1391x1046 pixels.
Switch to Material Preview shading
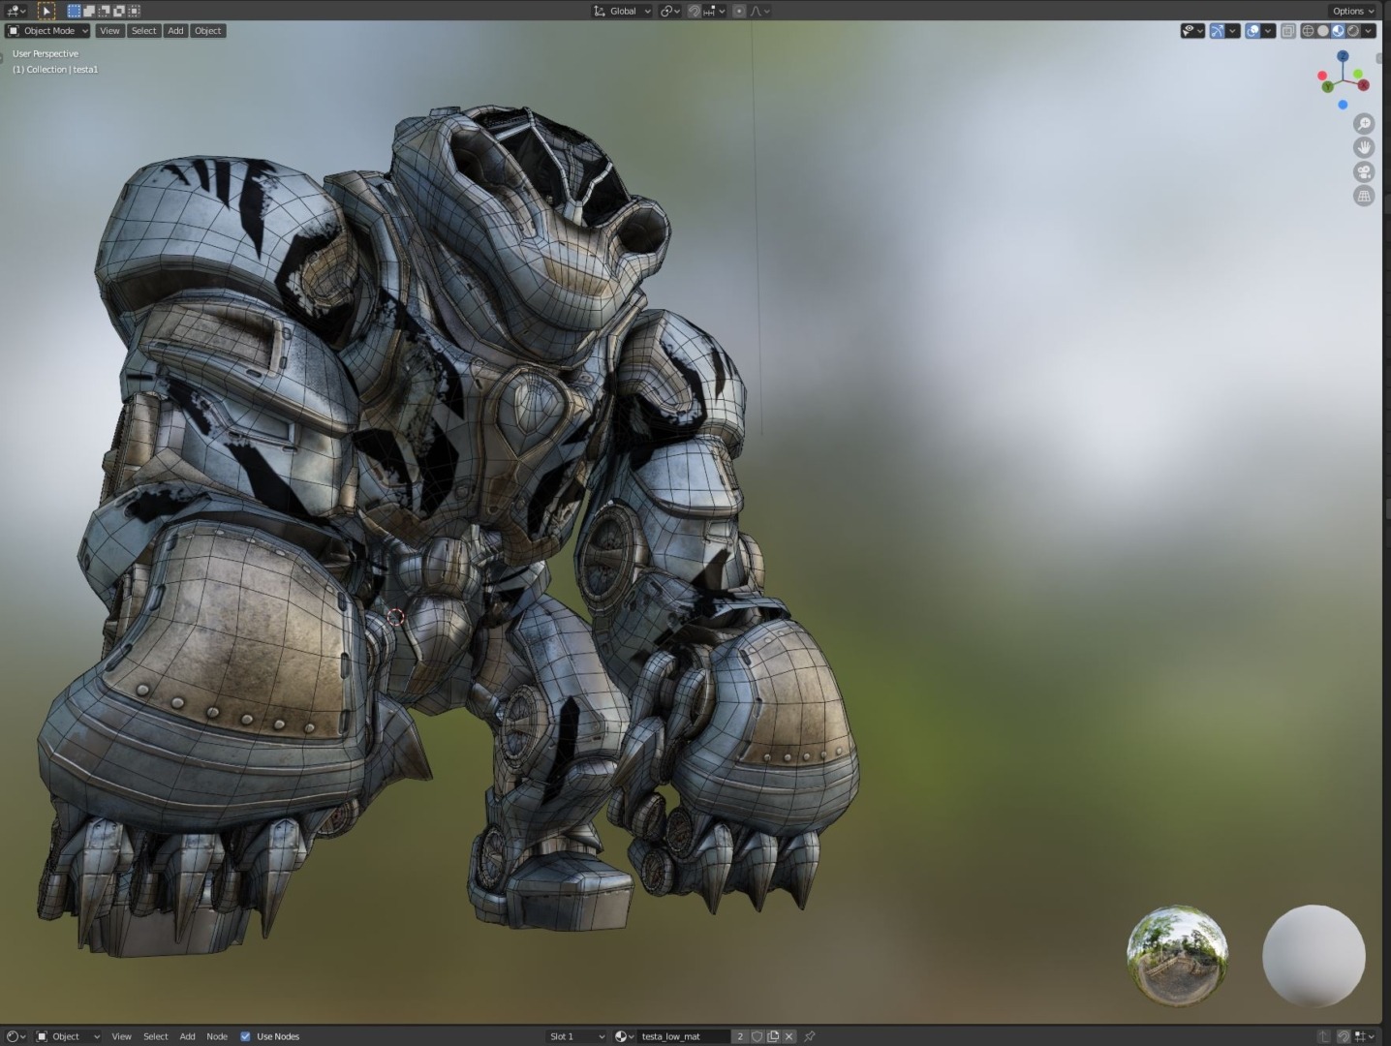coord(1338,31)
